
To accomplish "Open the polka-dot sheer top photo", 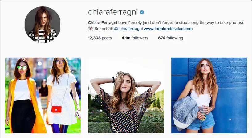I will point(126,95).
